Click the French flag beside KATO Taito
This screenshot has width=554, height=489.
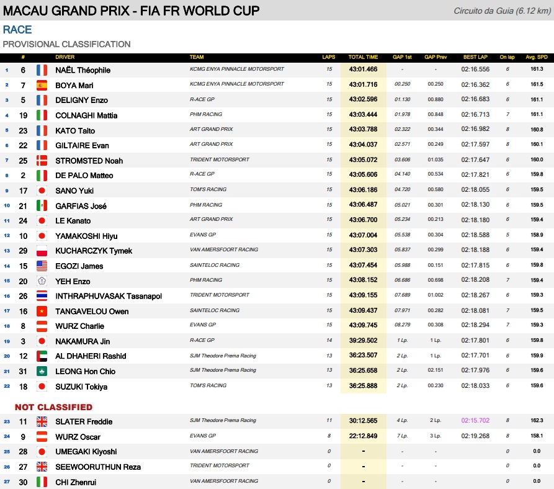tap(42, 130)
